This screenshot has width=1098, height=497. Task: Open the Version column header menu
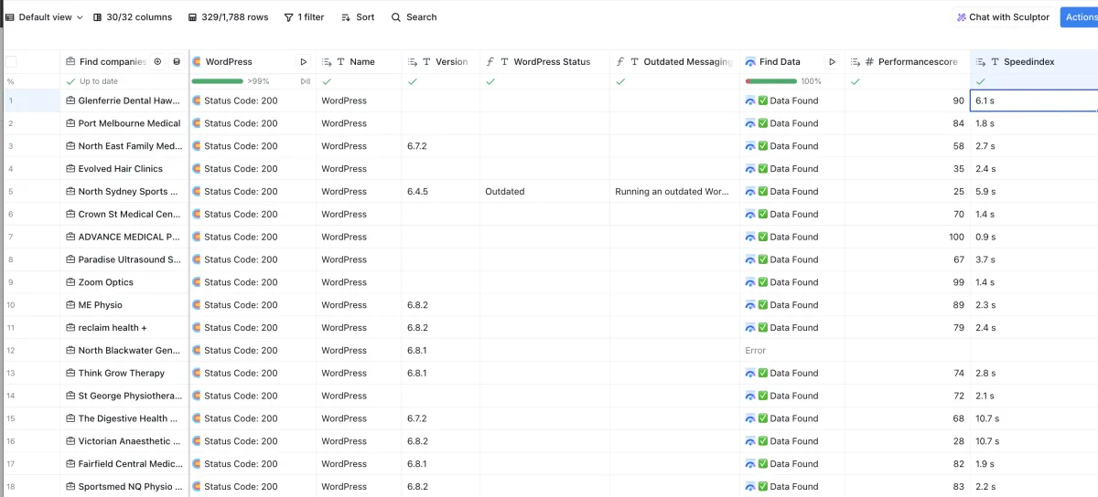point(441,62)
